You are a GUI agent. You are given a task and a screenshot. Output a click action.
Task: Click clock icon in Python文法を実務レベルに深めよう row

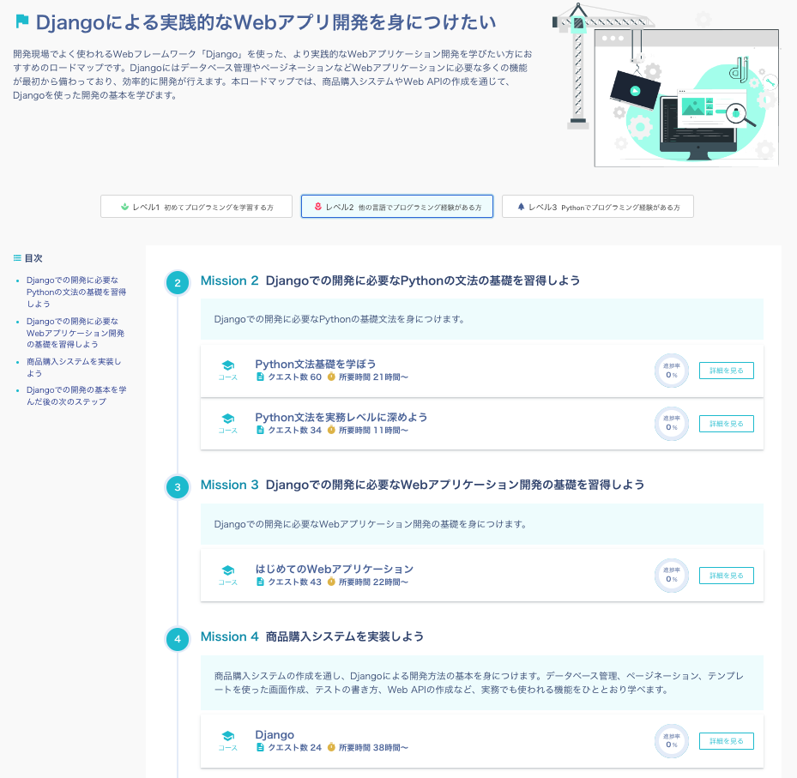tap(331, 430)
